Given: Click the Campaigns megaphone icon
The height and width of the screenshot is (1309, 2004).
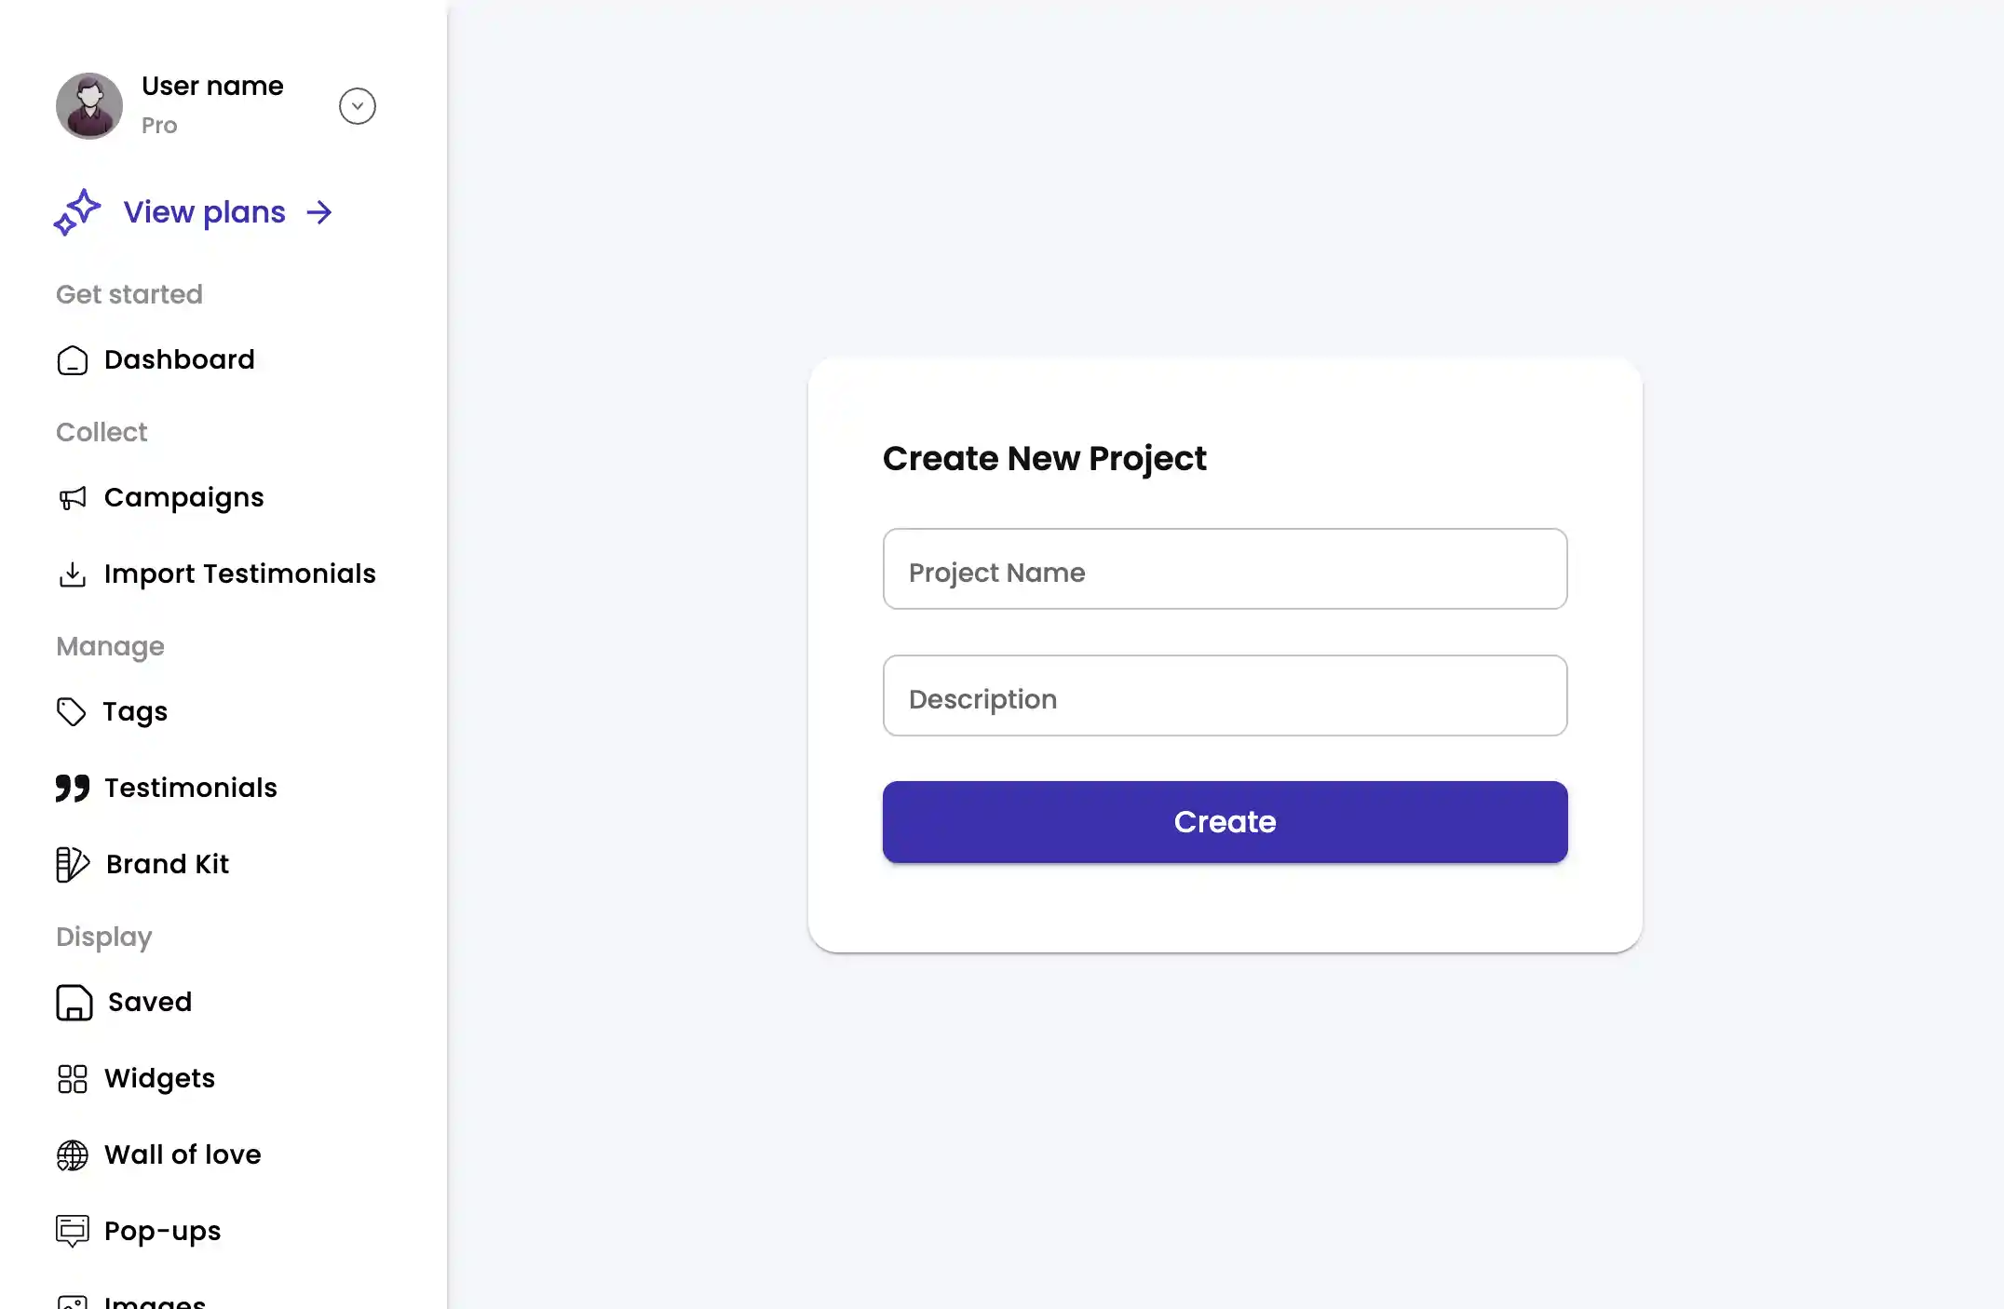Looking at the screenshot, I should [73, 497].
